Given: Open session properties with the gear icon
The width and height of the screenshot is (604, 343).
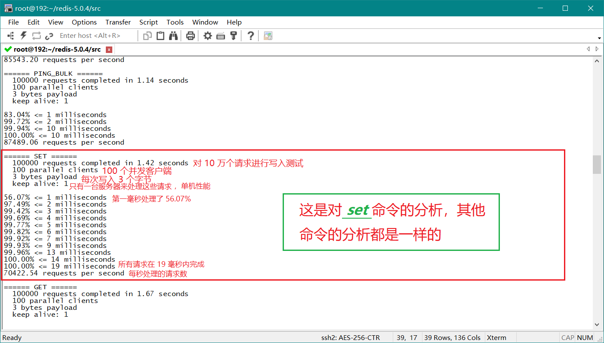Looking at the screenshot, I should [207, 36].
